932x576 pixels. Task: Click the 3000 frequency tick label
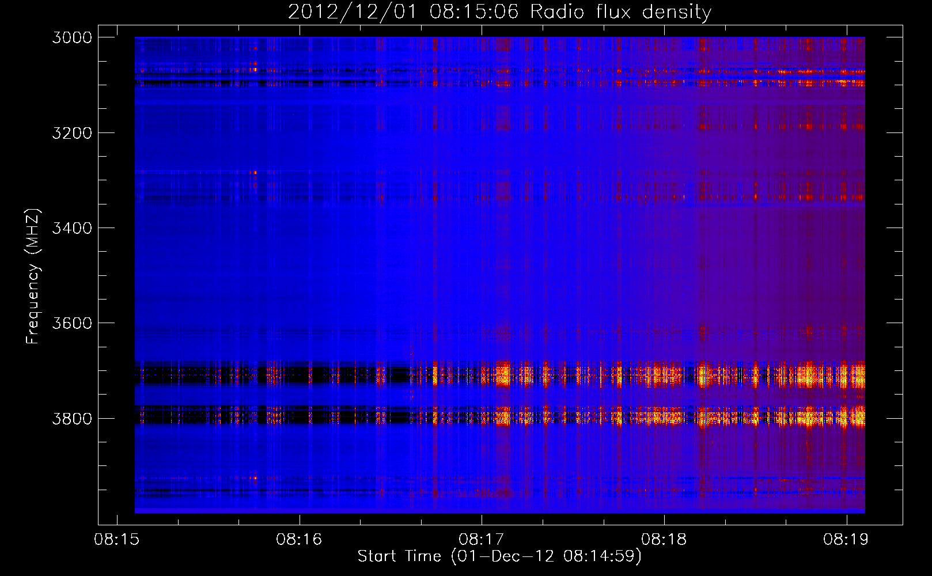coord(72,37)
